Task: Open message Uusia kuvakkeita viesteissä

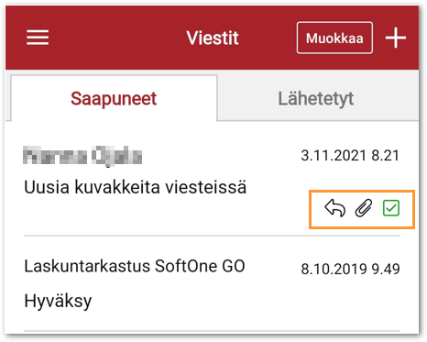Action: coord(135,187)
